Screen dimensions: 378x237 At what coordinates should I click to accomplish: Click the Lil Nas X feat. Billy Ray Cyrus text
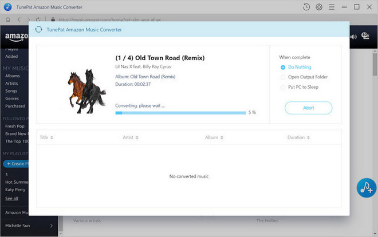click(x=143, y=67)
